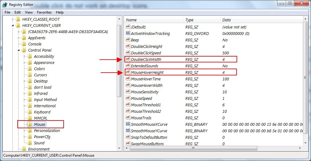This screenshot has height=161, width=311.
Task: Collapse the HKEY_CURRENT_USER node
Action: click(x=13, y=25)
